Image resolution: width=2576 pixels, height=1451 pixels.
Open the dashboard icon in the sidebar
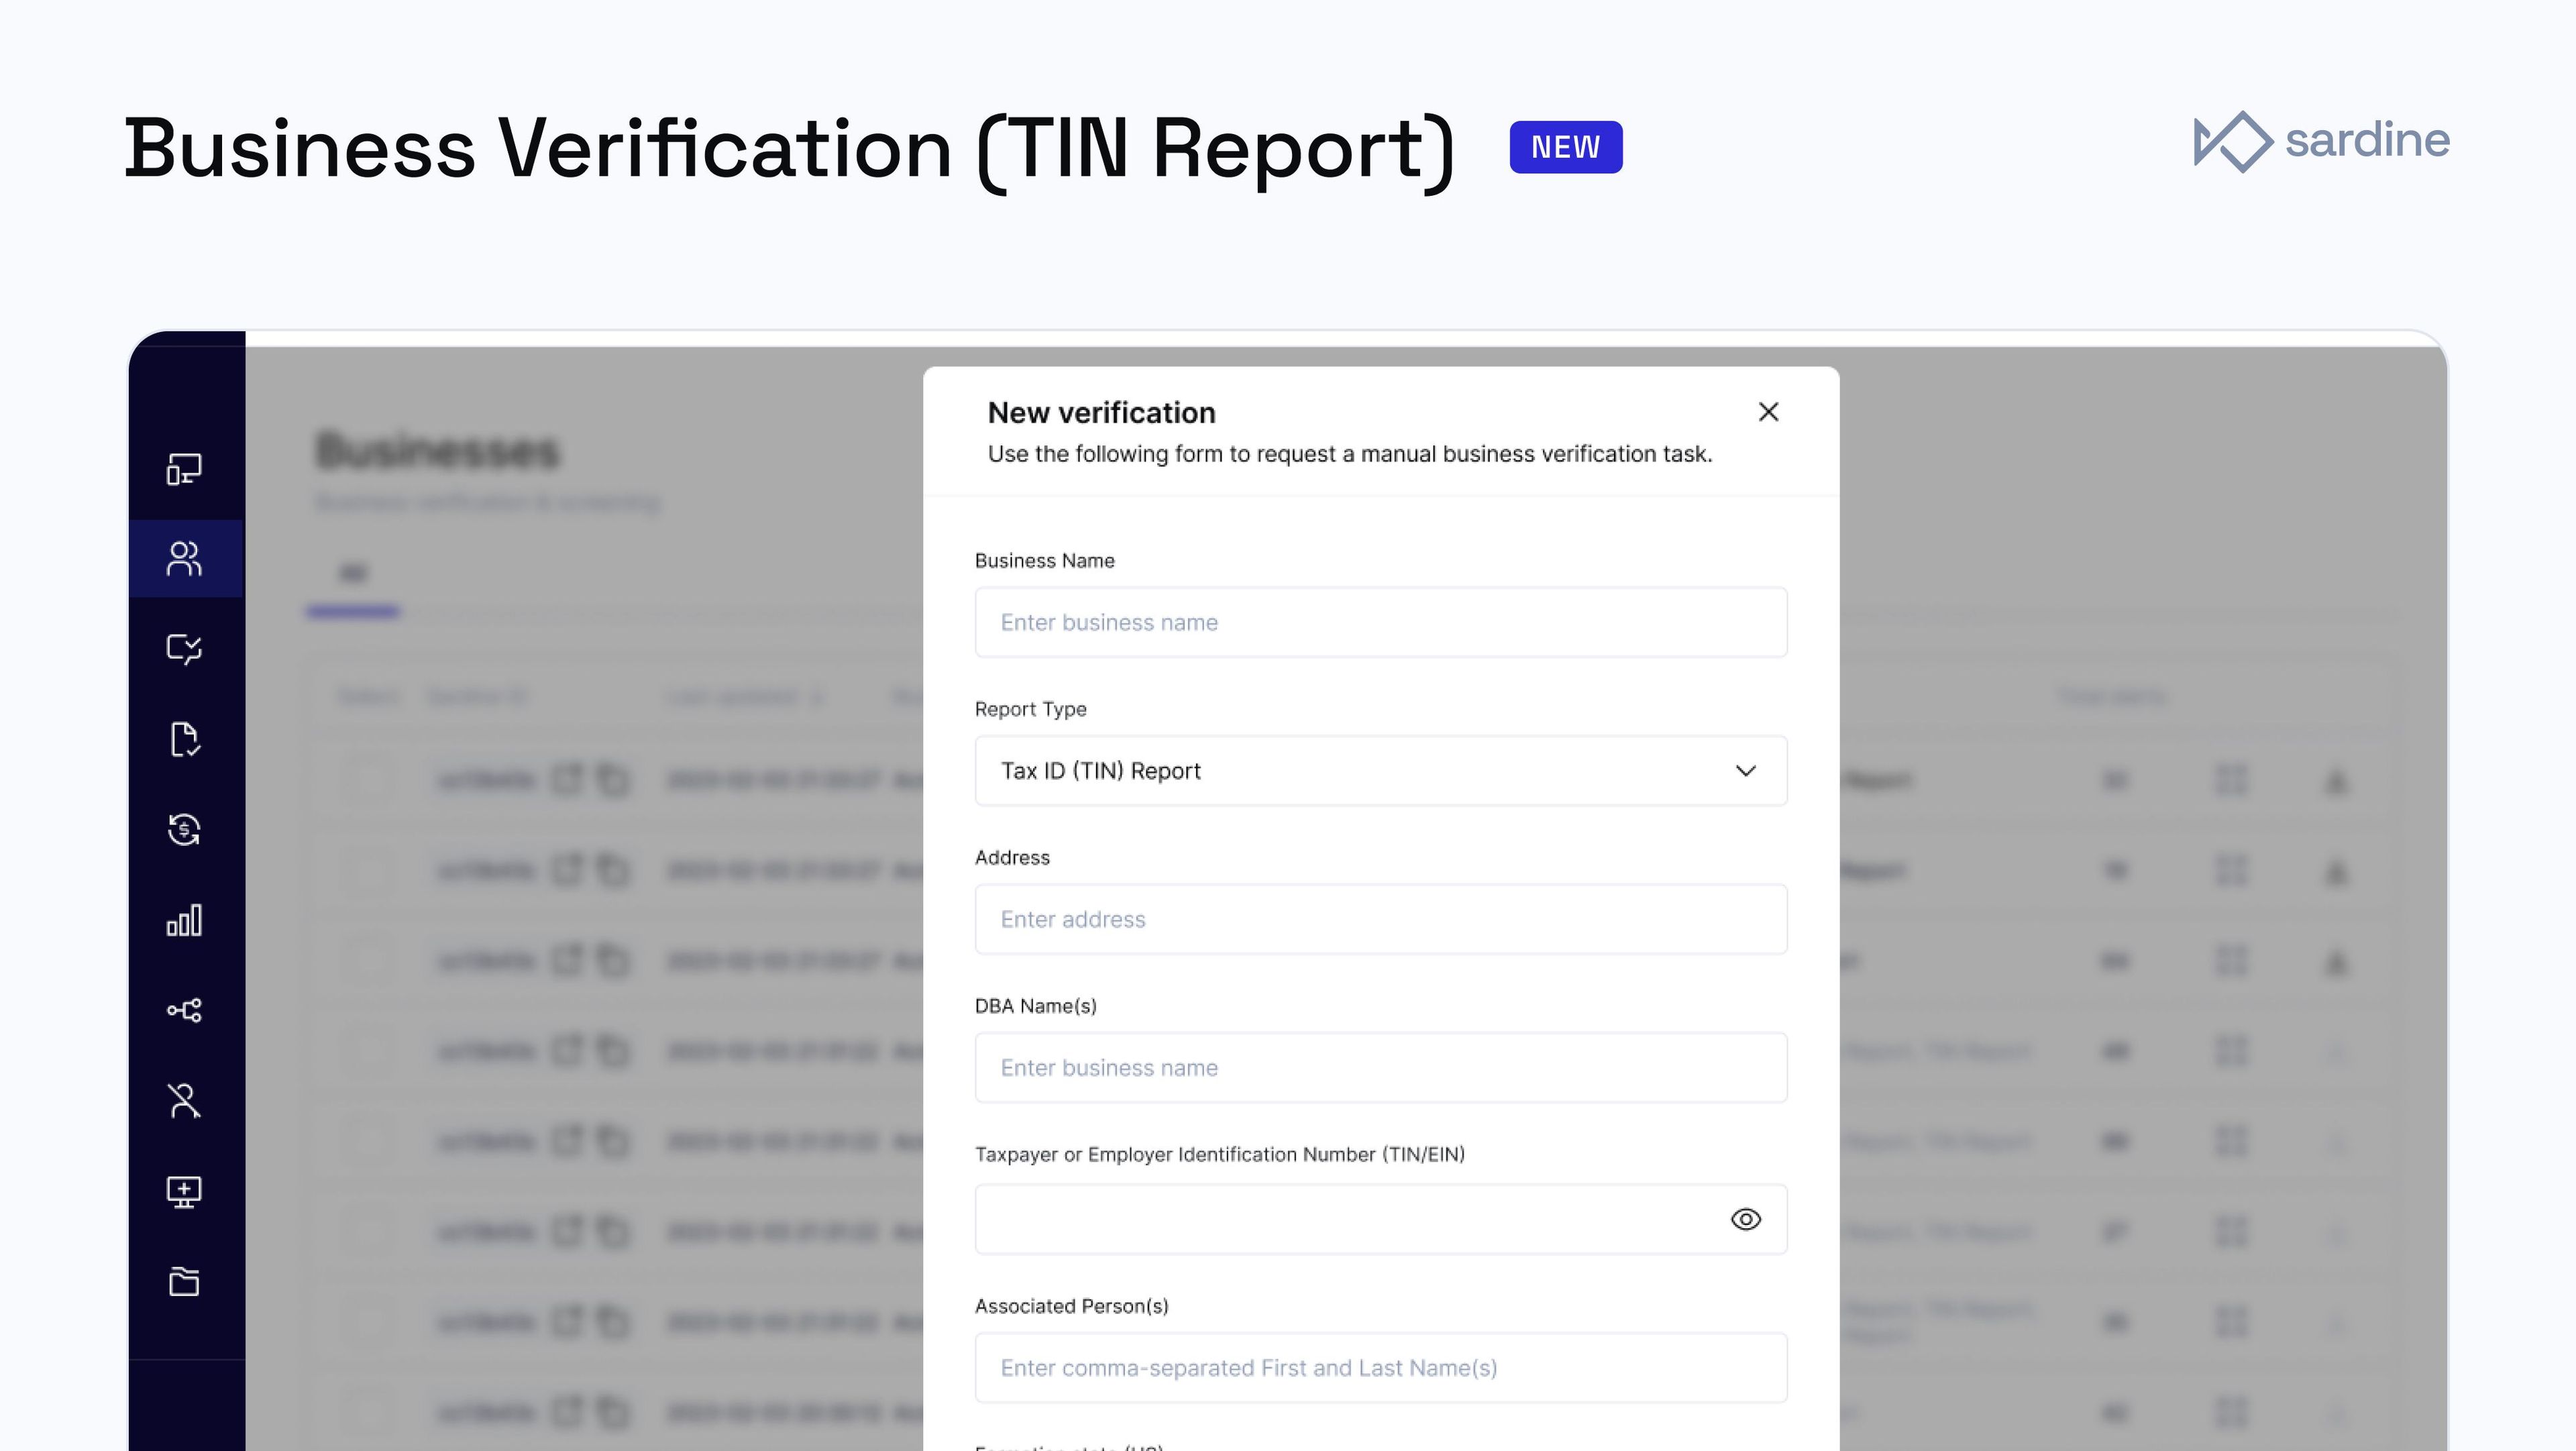pyautogui.click(x=184, y=468)
